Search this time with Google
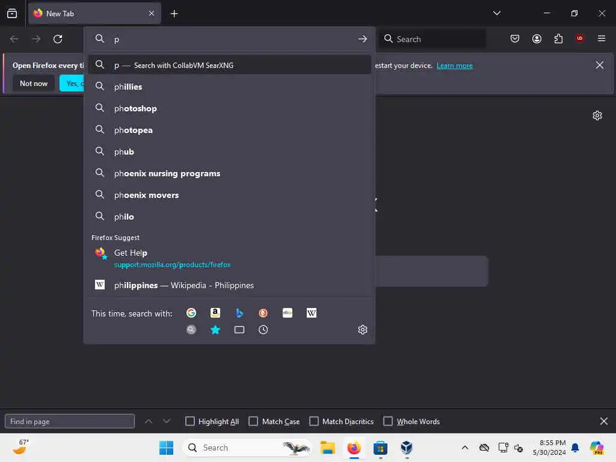 (191, 313)
